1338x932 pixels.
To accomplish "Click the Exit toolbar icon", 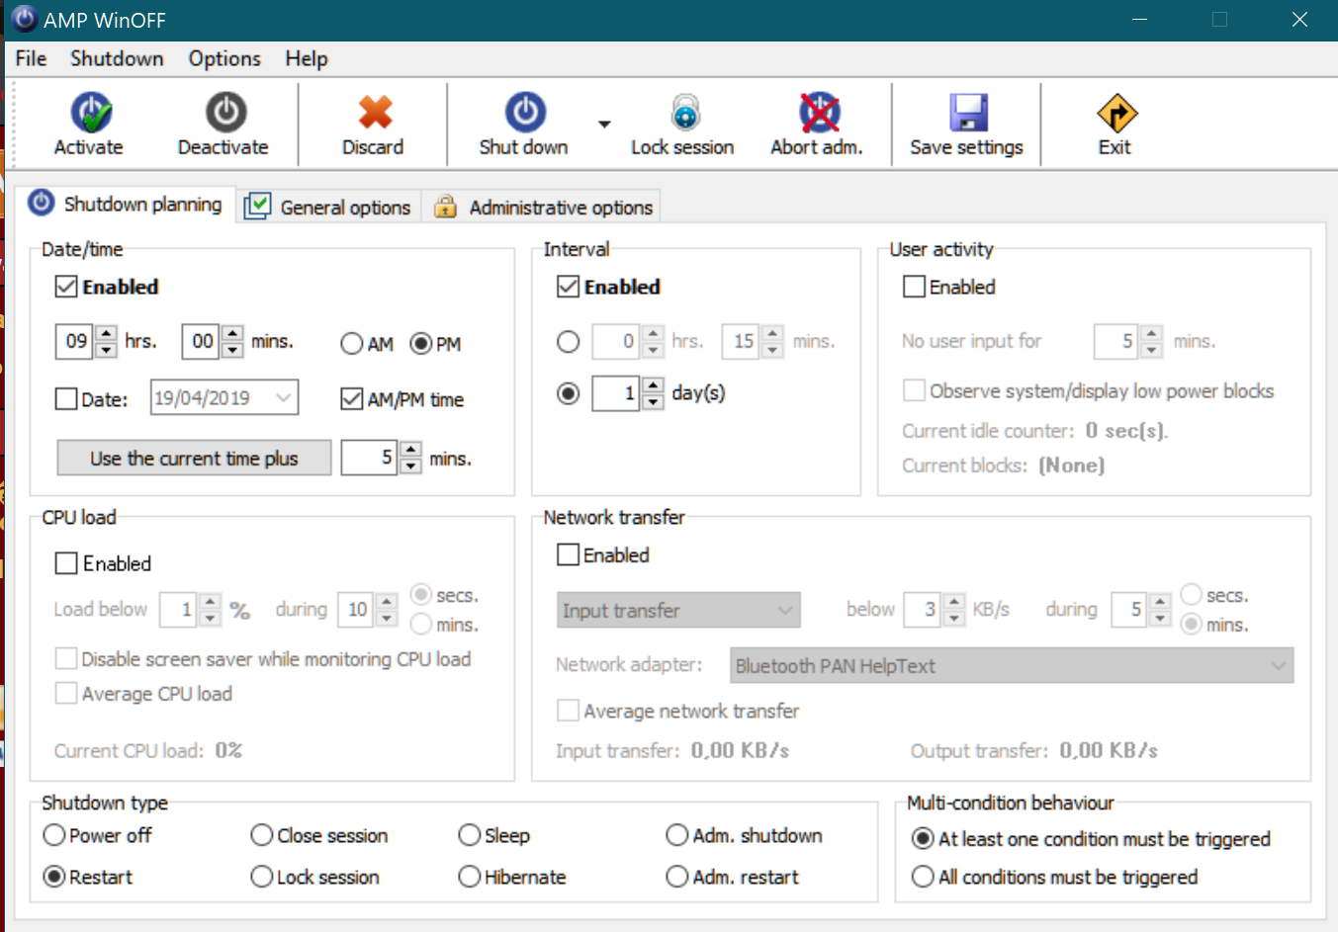I will tap(1115, 113).
